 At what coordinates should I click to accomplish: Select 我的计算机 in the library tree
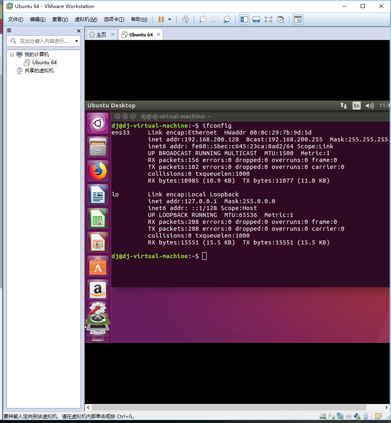(37, 55)
